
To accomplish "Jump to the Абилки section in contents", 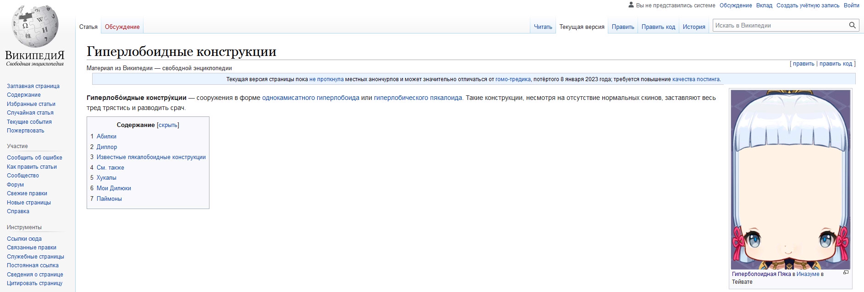I will click(x=106, y=136).
